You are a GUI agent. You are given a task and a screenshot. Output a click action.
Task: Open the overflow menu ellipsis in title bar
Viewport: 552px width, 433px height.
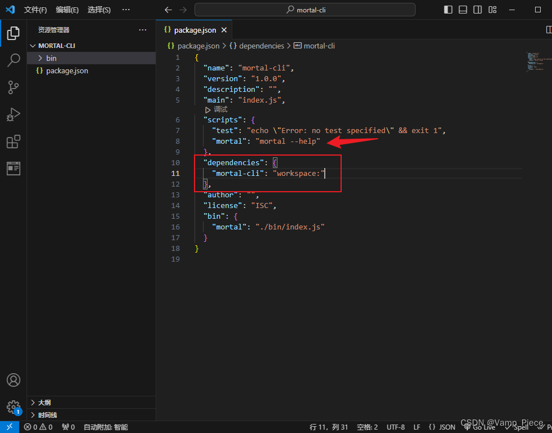click(126, 10)
